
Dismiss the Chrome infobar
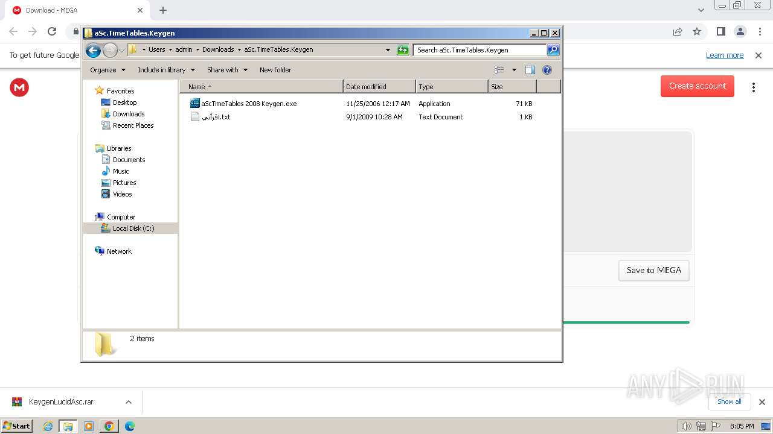pyautogui.click(x=759, y=55)
